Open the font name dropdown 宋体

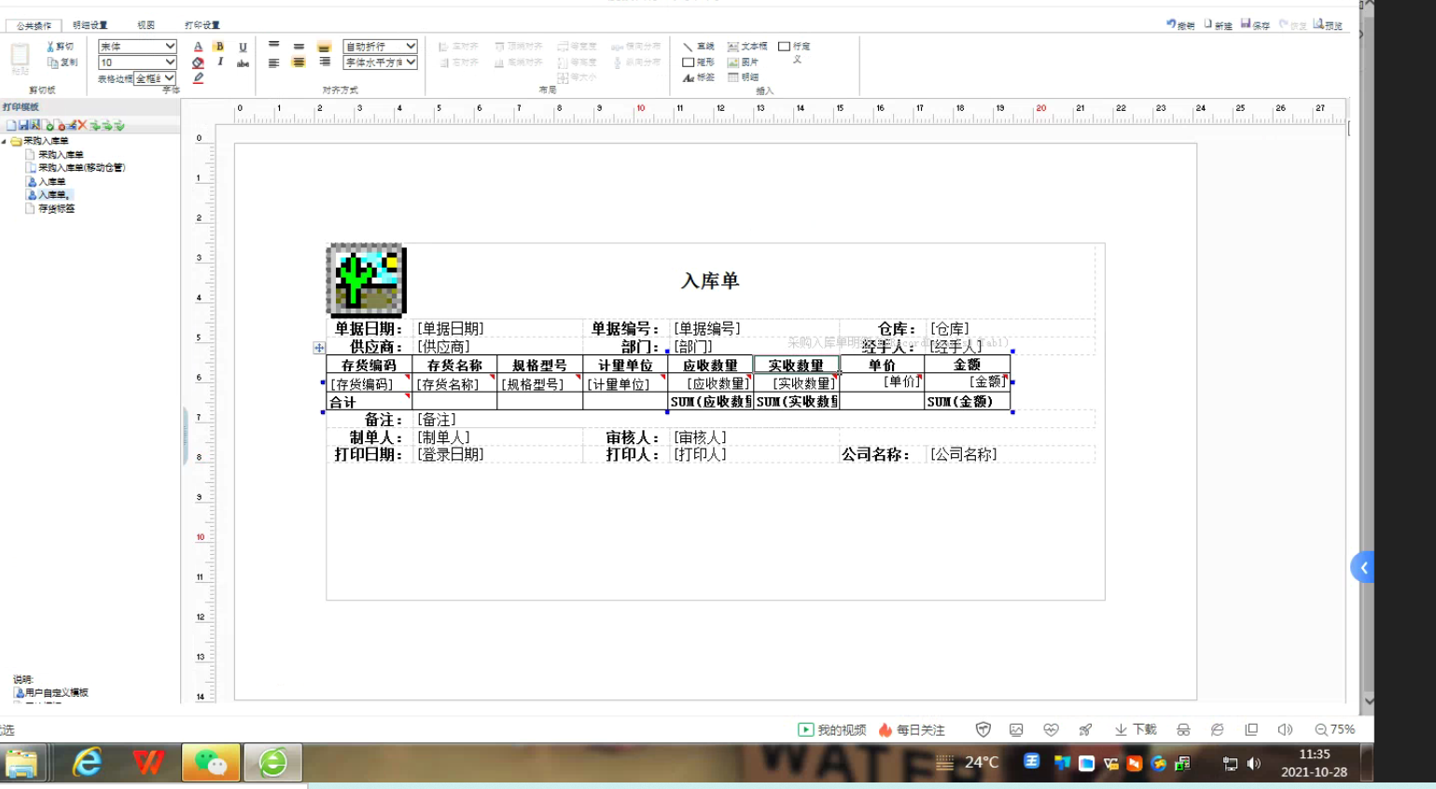click(x=137, y=46)
